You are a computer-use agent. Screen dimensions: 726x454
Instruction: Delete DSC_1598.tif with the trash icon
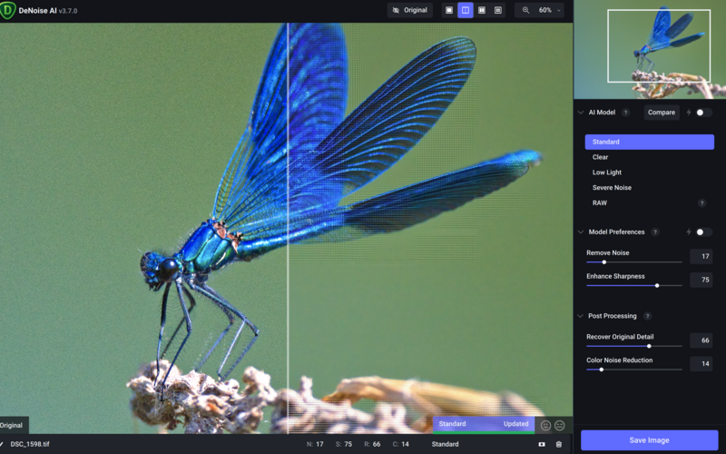tap(559, 444)
